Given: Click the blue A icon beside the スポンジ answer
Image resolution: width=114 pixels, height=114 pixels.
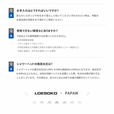Looking at the screenshot, I should tap(11, 15).
